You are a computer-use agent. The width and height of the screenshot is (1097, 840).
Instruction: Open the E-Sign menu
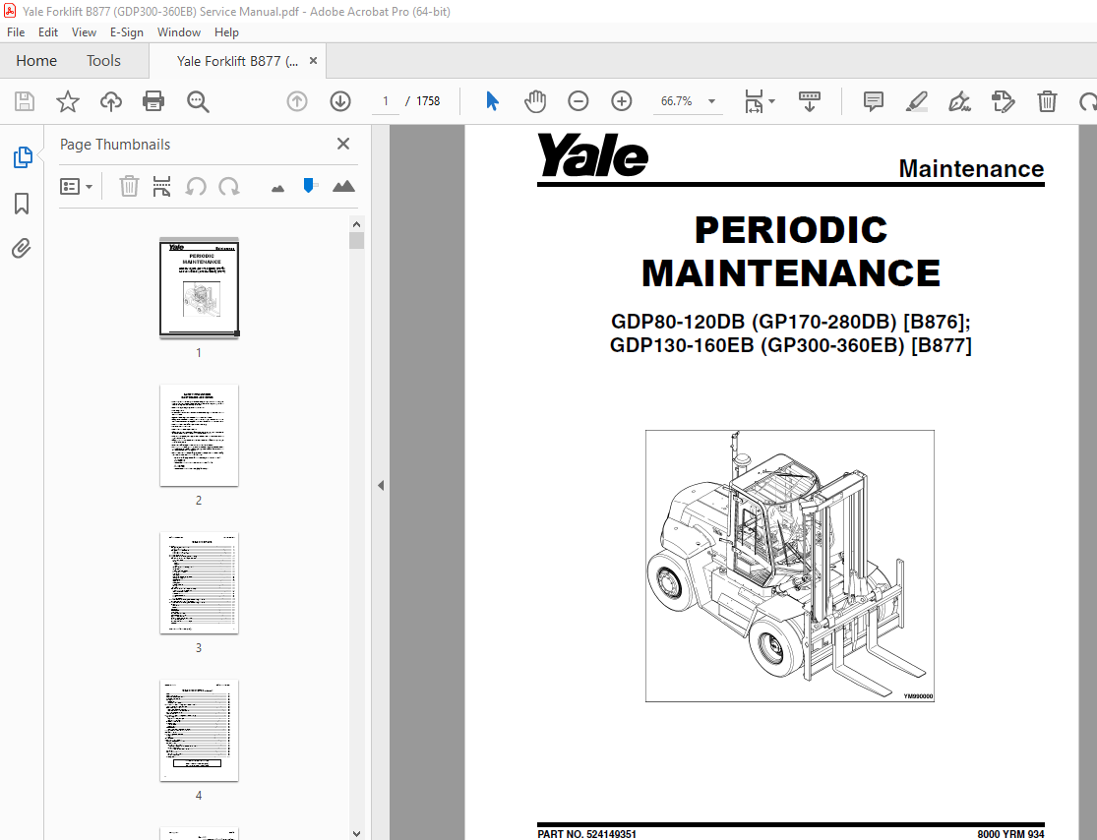(x=127, y=32)
